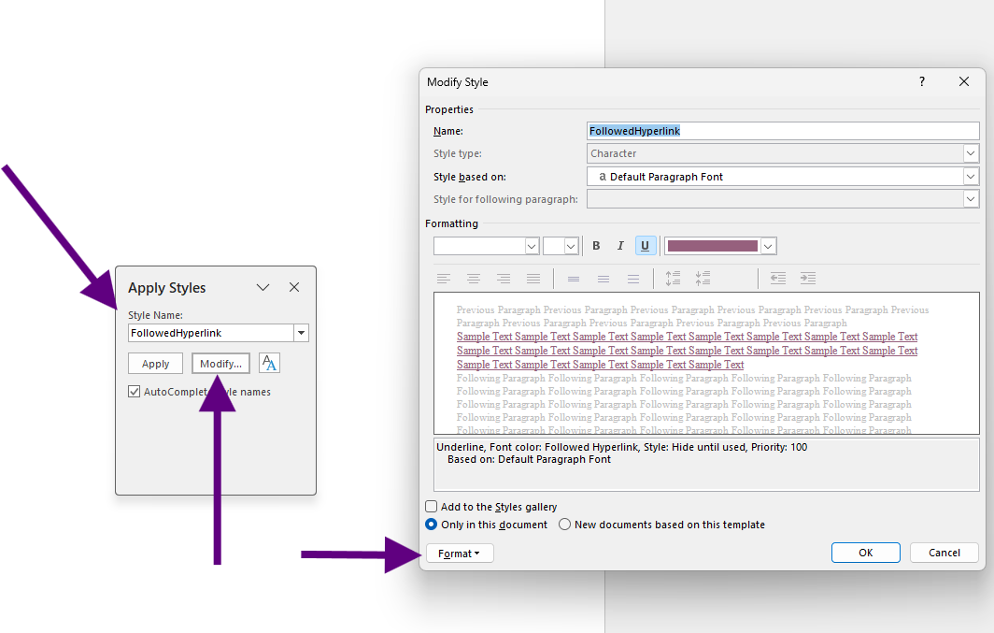Click the Name field containing FollowedHyperlink
The width and height of the screenshot is (994, 633).
pyautogui.click(x=783, y=131)
